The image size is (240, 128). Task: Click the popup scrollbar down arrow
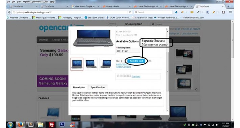(167, 110)
